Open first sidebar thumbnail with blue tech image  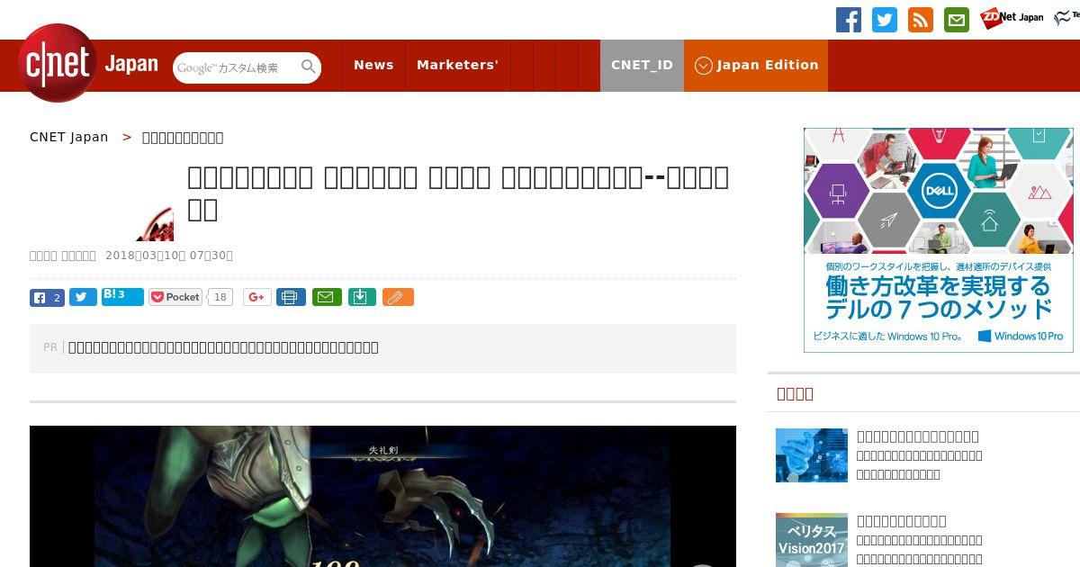point(812,455)
